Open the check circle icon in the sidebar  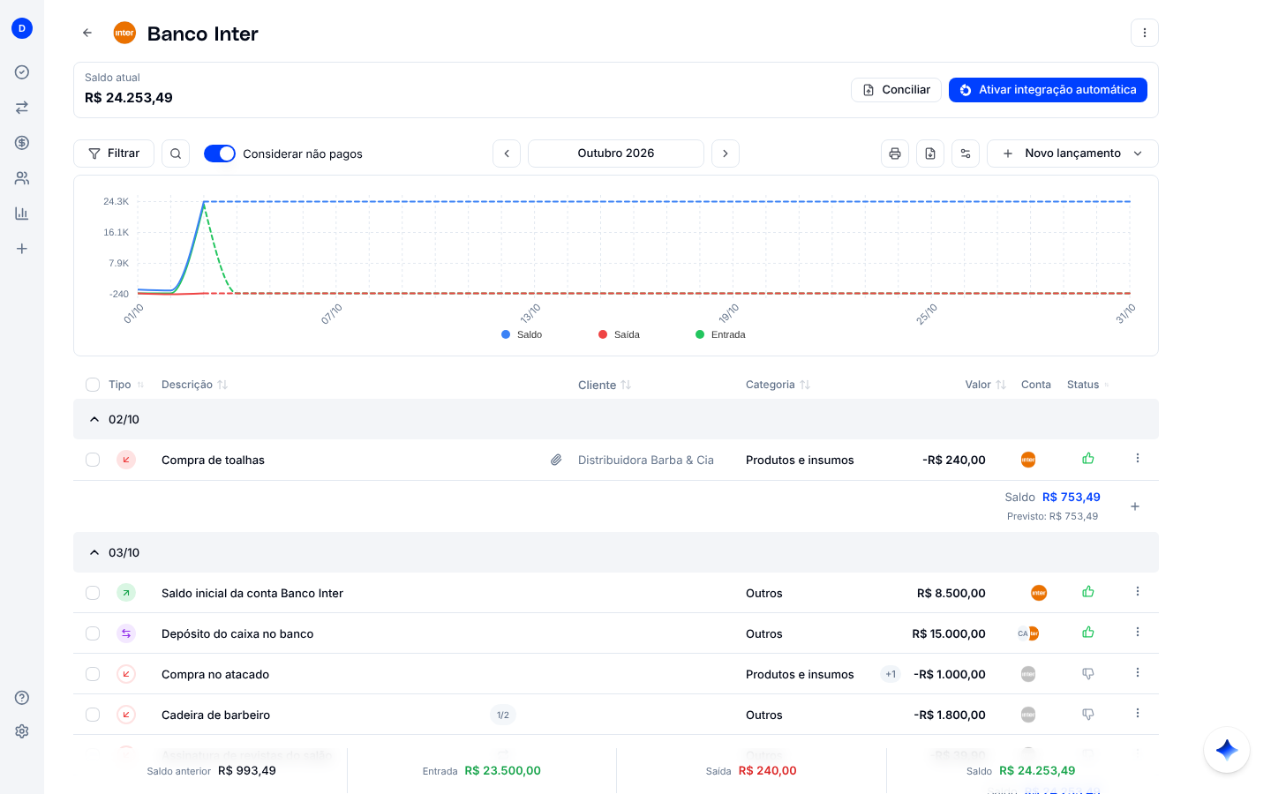click(22, 72)
